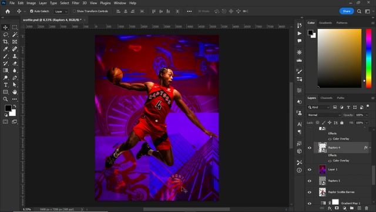Viewport: 376px width, 212px height.
Task: Click the add layer style fx button
Action: (x=330, y=208)
